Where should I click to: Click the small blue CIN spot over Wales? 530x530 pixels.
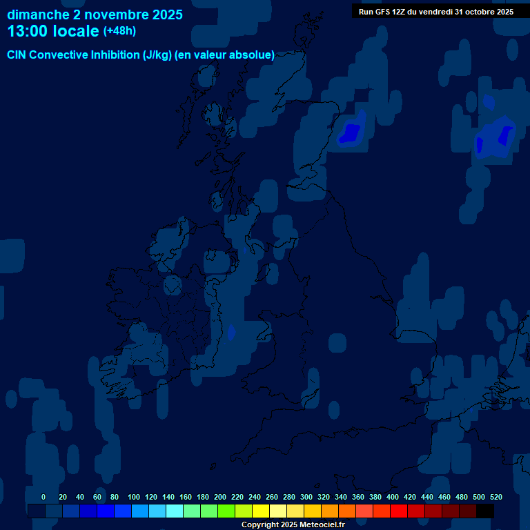pyautogui.click(x=231, y=333)
